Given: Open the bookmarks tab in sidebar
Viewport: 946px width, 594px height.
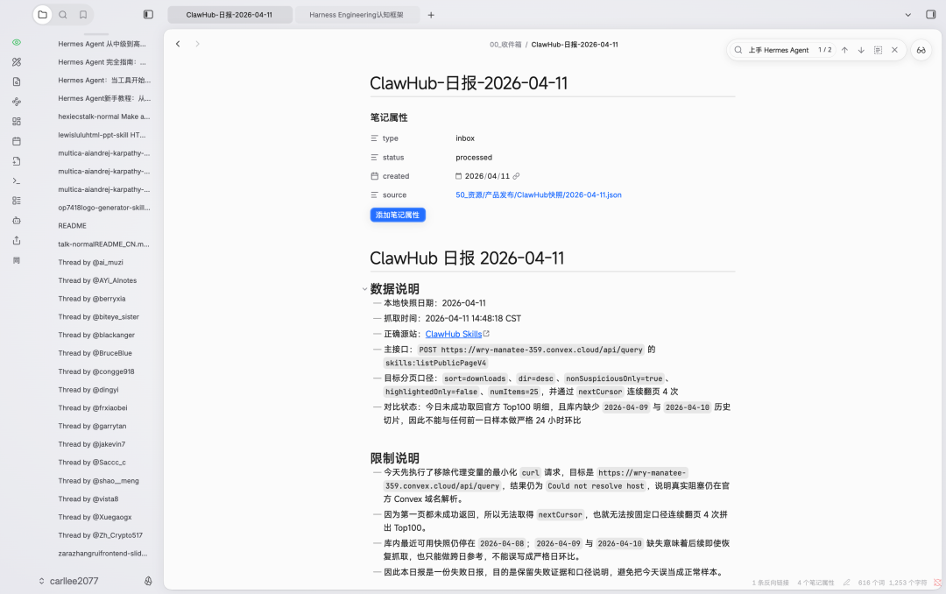Looking at the screenshot, I should coord(83,15).
